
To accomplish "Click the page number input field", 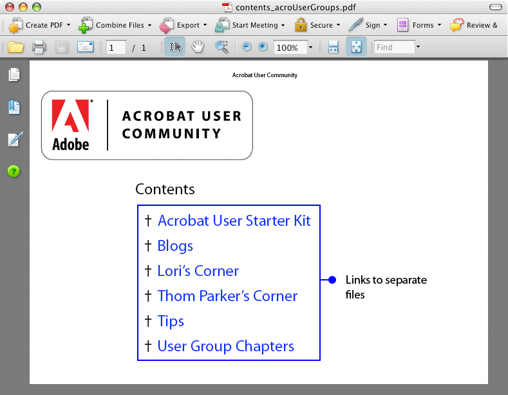I will [x=116, y=48].
